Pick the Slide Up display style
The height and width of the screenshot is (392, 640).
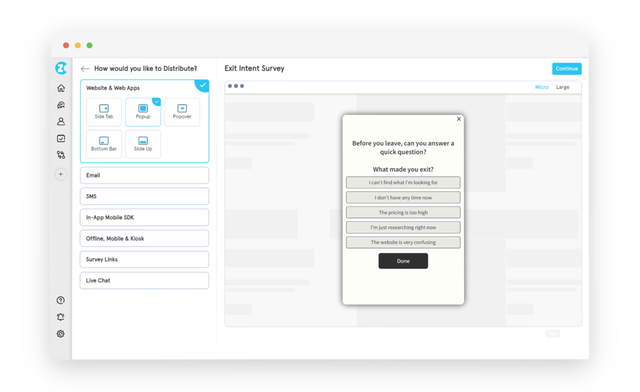click(x=142, y=143)
